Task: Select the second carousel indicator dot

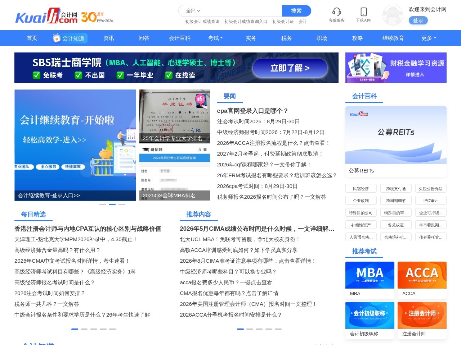Action: click(x=112, y=204)
